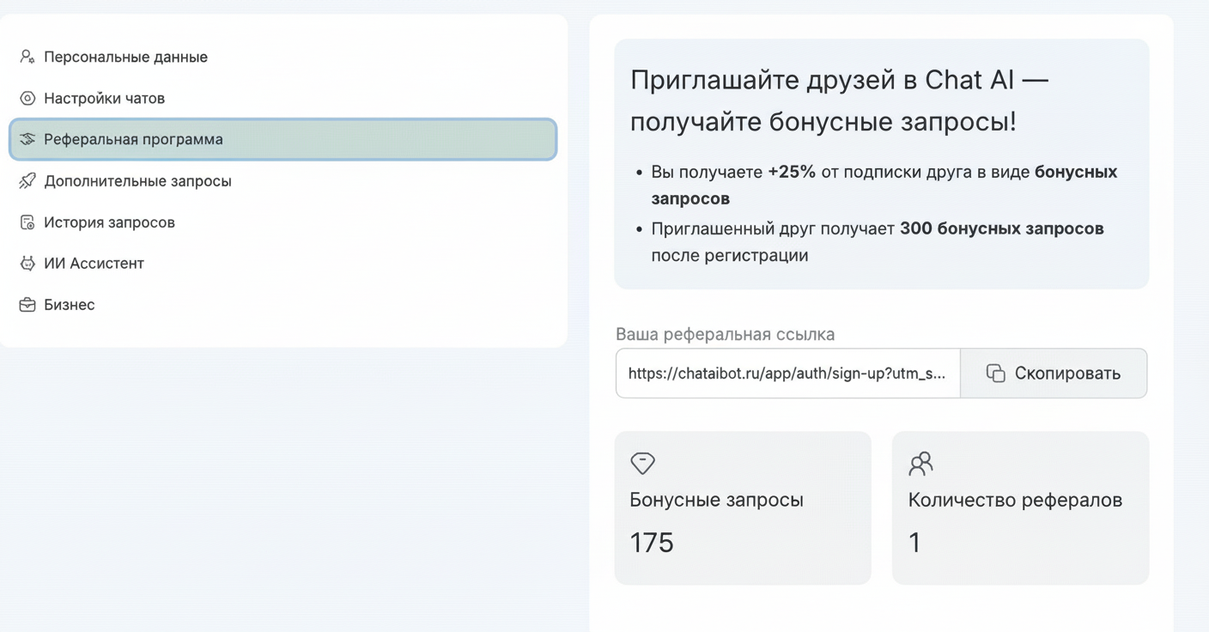Click the Реферальная программа hand icon
Viewport: 1209px width, 632px height.
[x=25, y=138]
